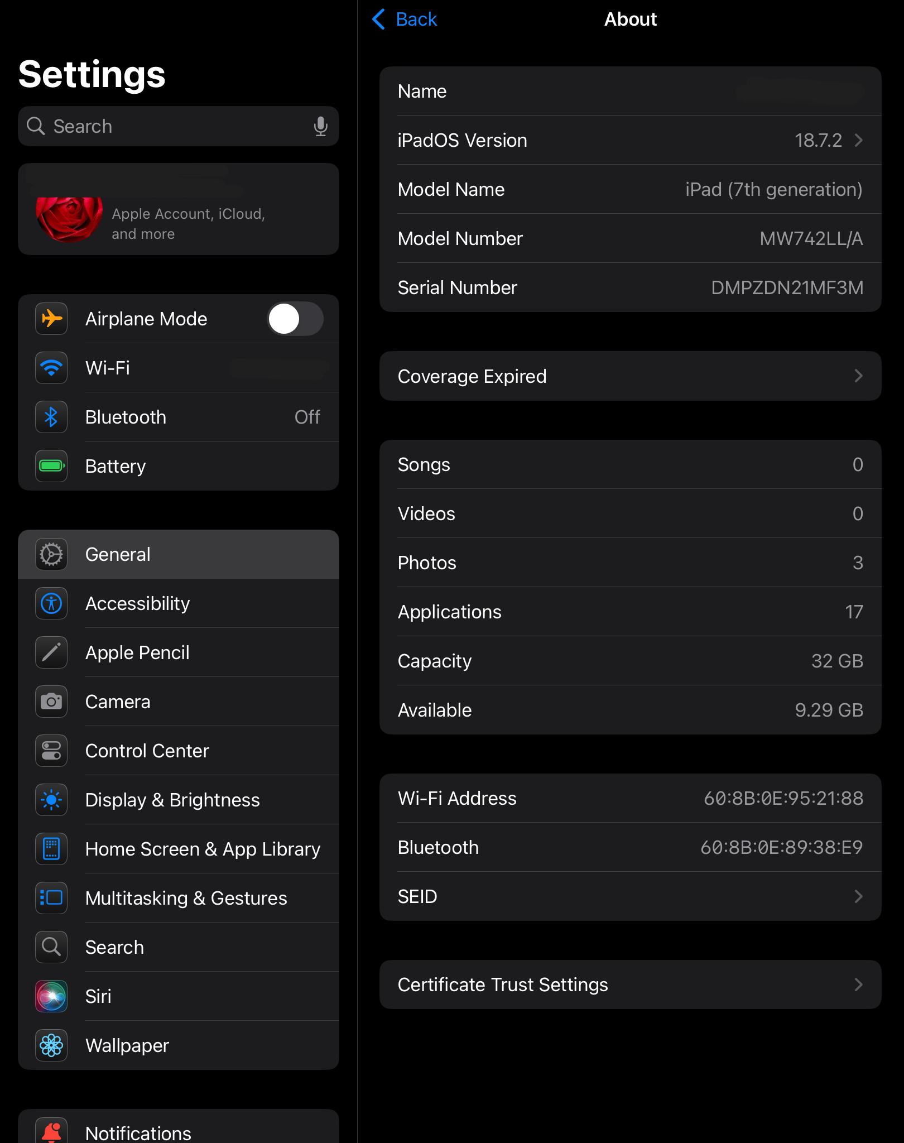
Task: Tap the Control Center icon
Action: pos(51,751)
